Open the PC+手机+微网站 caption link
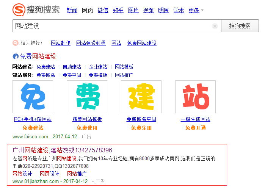The height and width of the screenshot is (191, 265). 33,119
